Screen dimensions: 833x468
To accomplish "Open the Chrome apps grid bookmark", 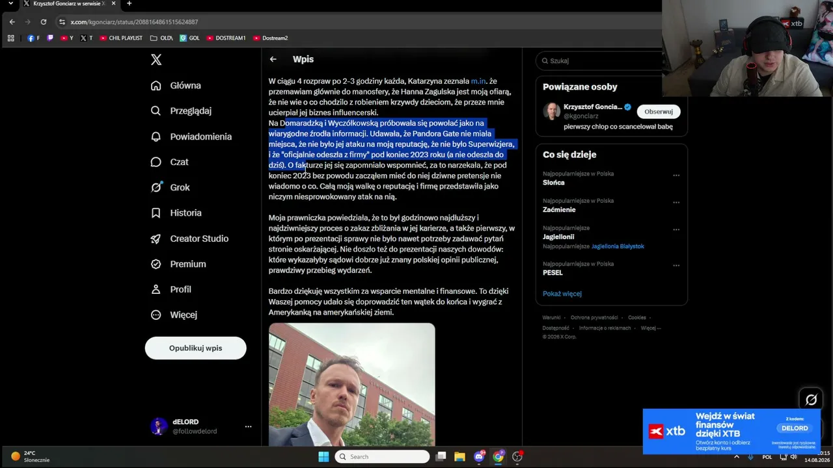I will pos(11,38).
